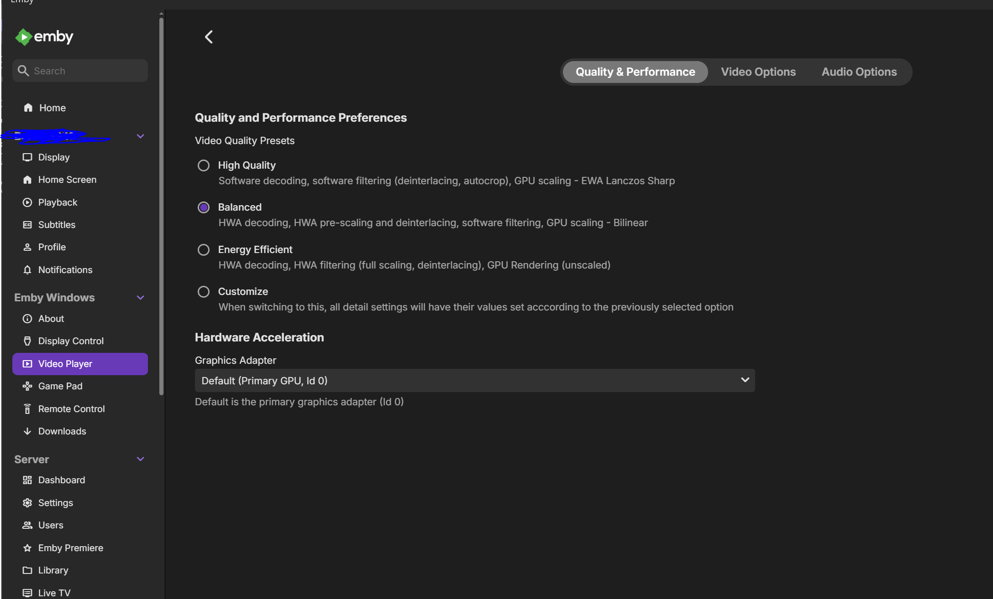Viewport: 993px width, 599px height.
Task: Click the Remote Control icon
Action: point(27,409)
